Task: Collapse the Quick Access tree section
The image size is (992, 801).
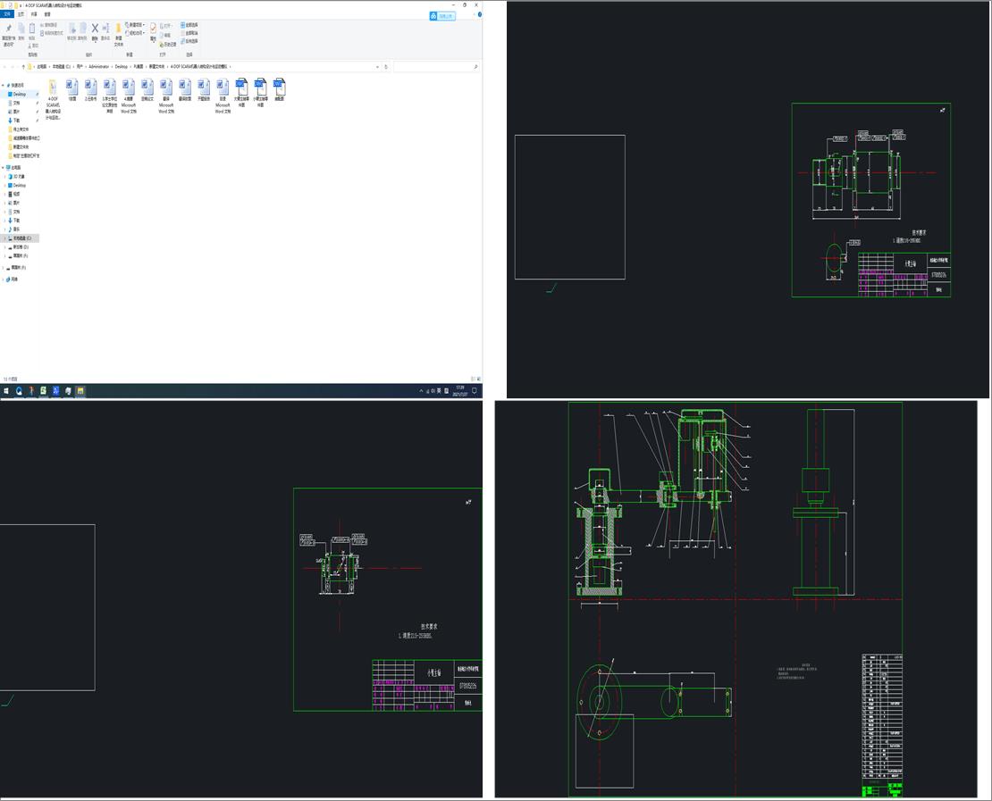Action: coord(4,85)
